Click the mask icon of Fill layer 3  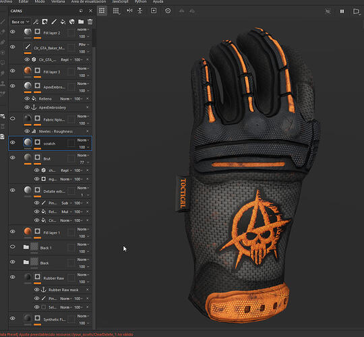[x=37, y=70]
